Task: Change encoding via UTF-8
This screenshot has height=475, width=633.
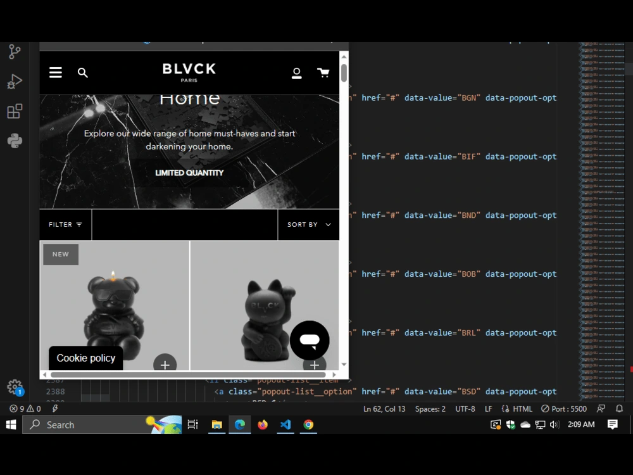Action: click(465, 408)
